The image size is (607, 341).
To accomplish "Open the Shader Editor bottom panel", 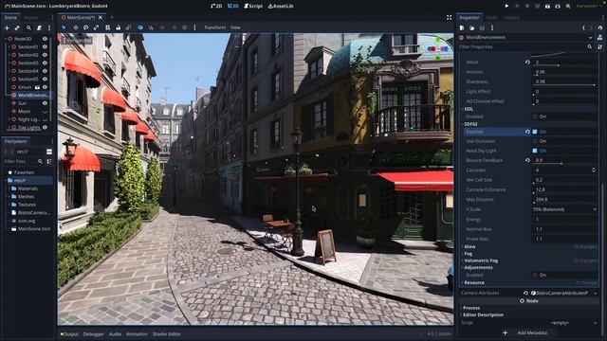I will (x=167, y=334).
